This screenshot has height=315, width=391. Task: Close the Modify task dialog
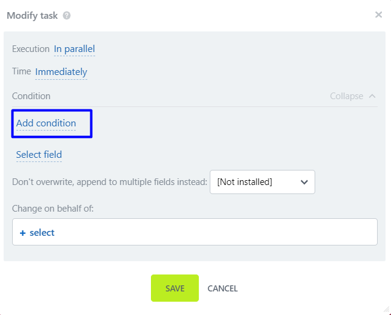tap(378, 15)
